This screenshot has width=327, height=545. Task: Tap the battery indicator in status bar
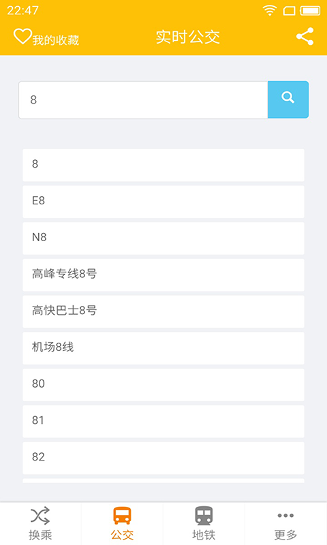[x=310, y=10]
